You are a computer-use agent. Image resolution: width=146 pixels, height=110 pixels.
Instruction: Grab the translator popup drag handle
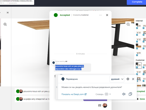(x=57, y=87)
